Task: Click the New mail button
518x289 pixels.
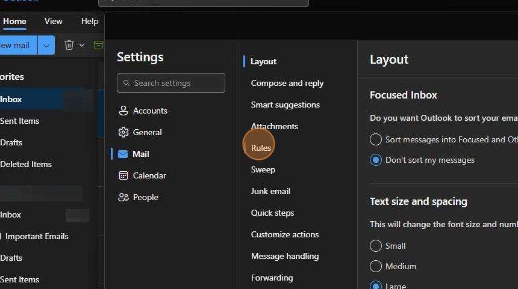Action: tap(19, 45)
